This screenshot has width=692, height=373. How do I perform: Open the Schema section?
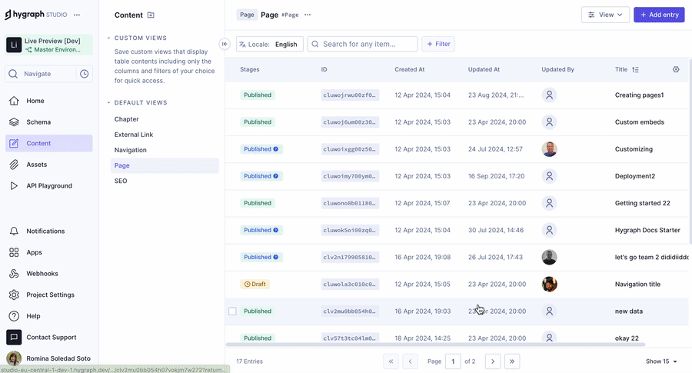pos(38,122)
